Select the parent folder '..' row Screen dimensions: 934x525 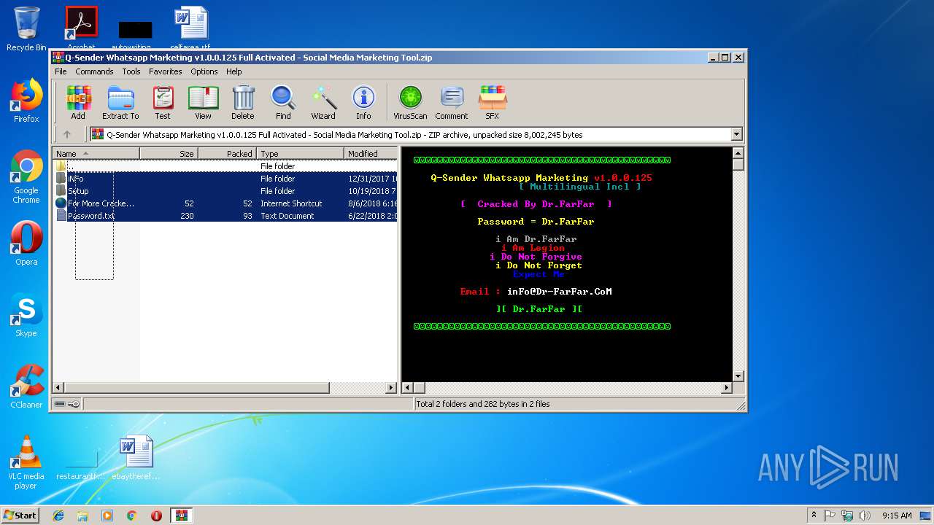(x=225, y=166)
